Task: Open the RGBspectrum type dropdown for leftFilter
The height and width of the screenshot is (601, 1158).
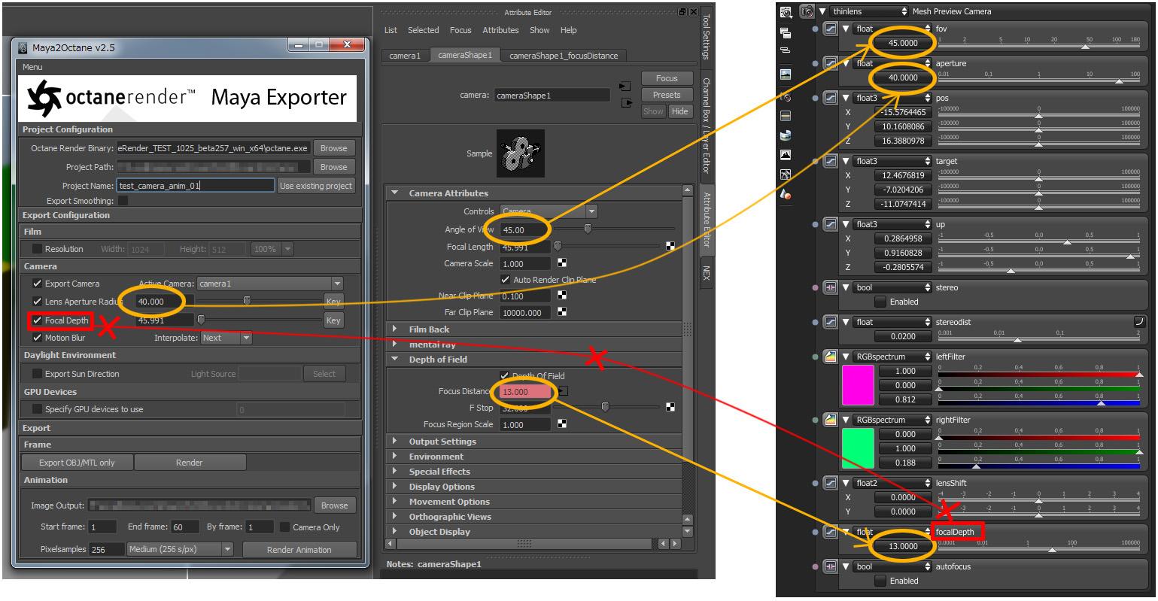Action: pos(893,357)
